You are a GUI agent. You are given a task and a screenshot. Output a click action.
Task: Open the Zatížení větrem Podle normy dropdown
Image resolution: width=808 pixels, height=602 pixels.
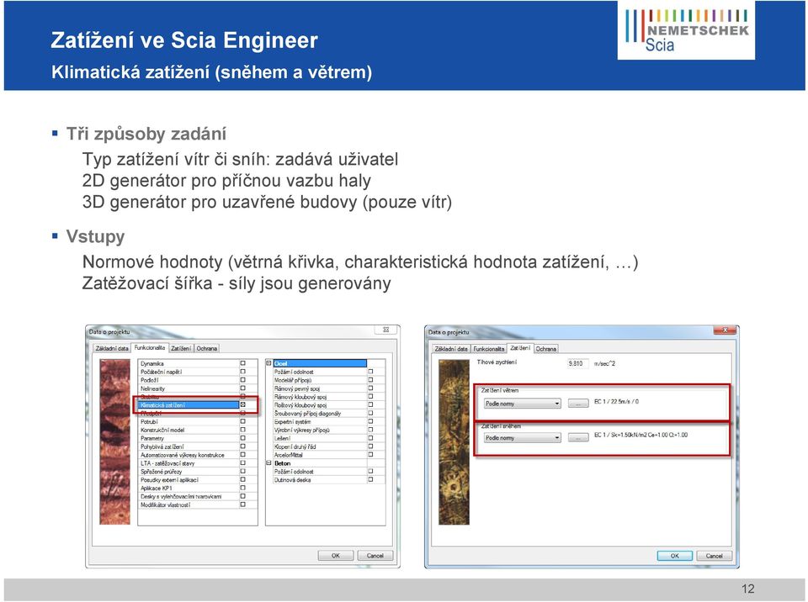pos(523,404)
